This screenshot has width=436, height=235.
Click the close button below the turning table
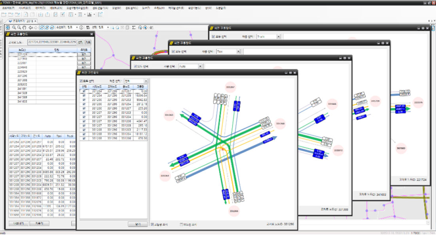coord(137,224)
